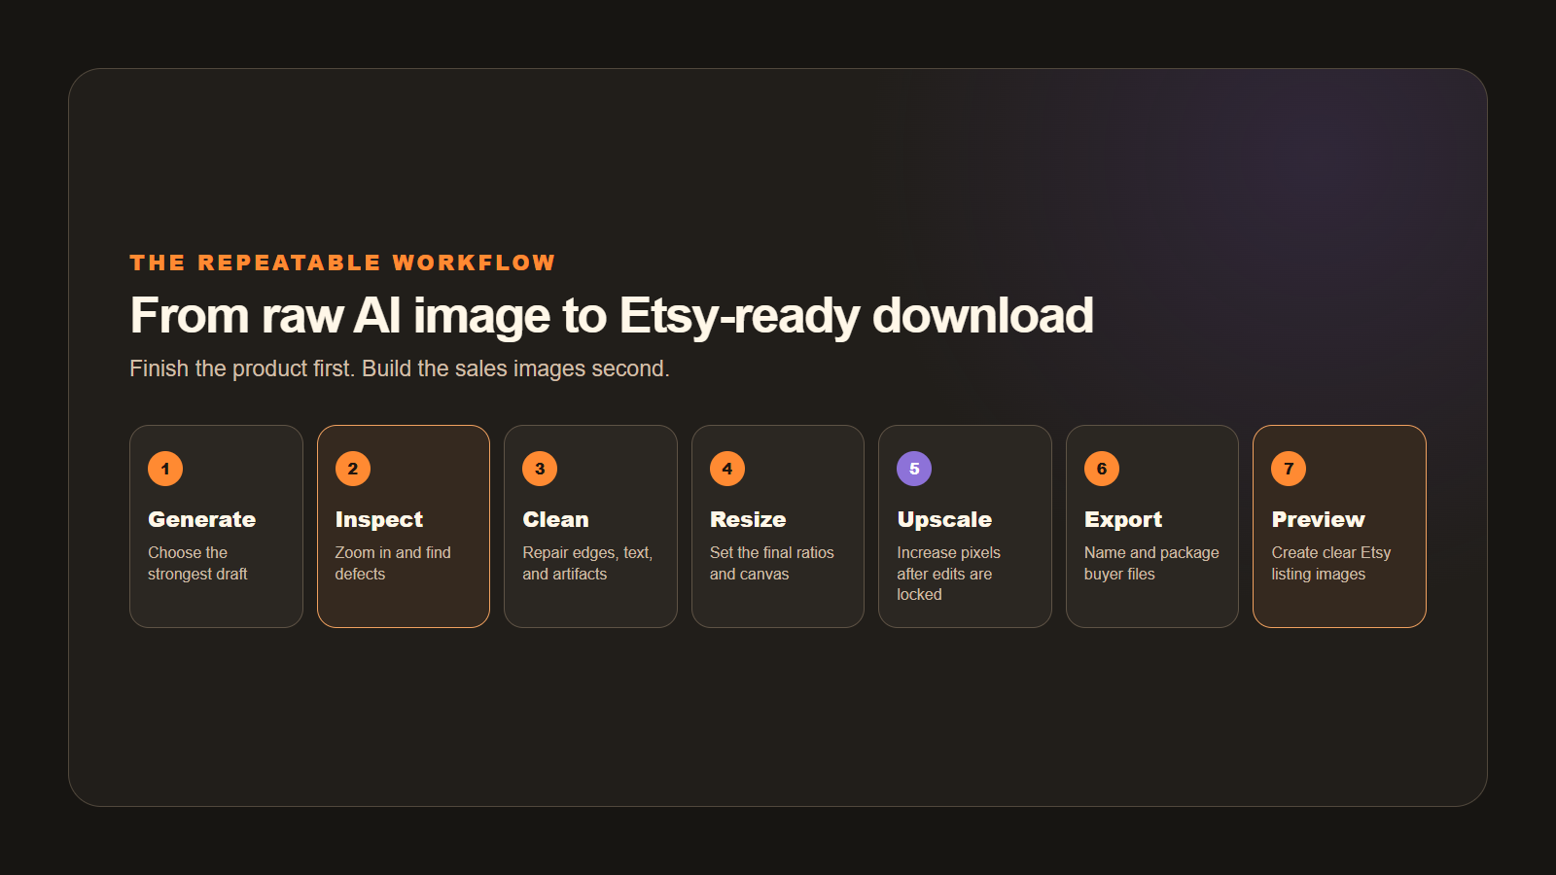1556x875 pixels.
Task: Click 'Choose the strongest draft' description
Action: [197, 563]
